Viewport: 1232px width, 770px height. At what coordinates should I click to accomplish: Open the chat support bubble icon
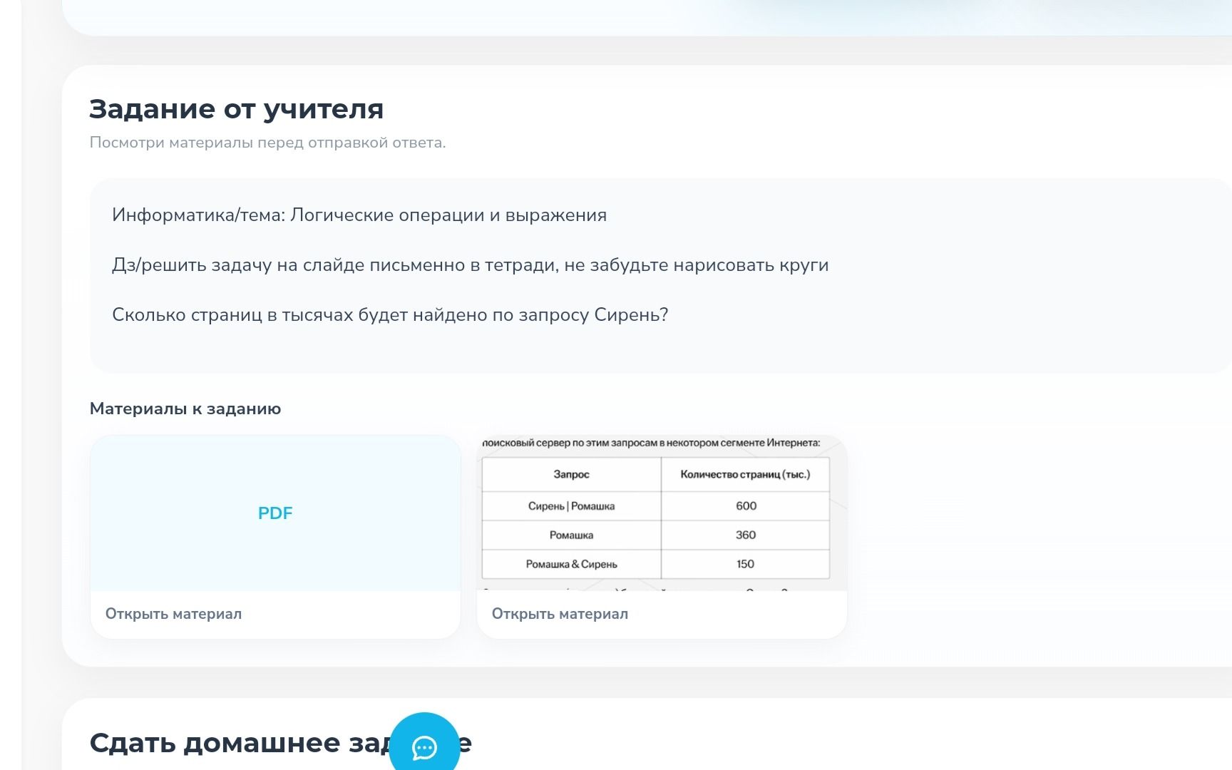pos(425,746)
